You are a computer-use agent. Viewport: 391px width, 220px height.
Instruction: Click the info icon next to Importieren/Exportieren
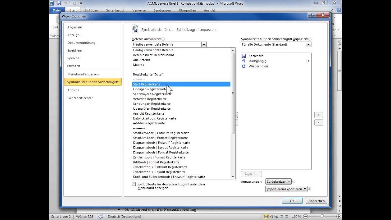(309, 189)
